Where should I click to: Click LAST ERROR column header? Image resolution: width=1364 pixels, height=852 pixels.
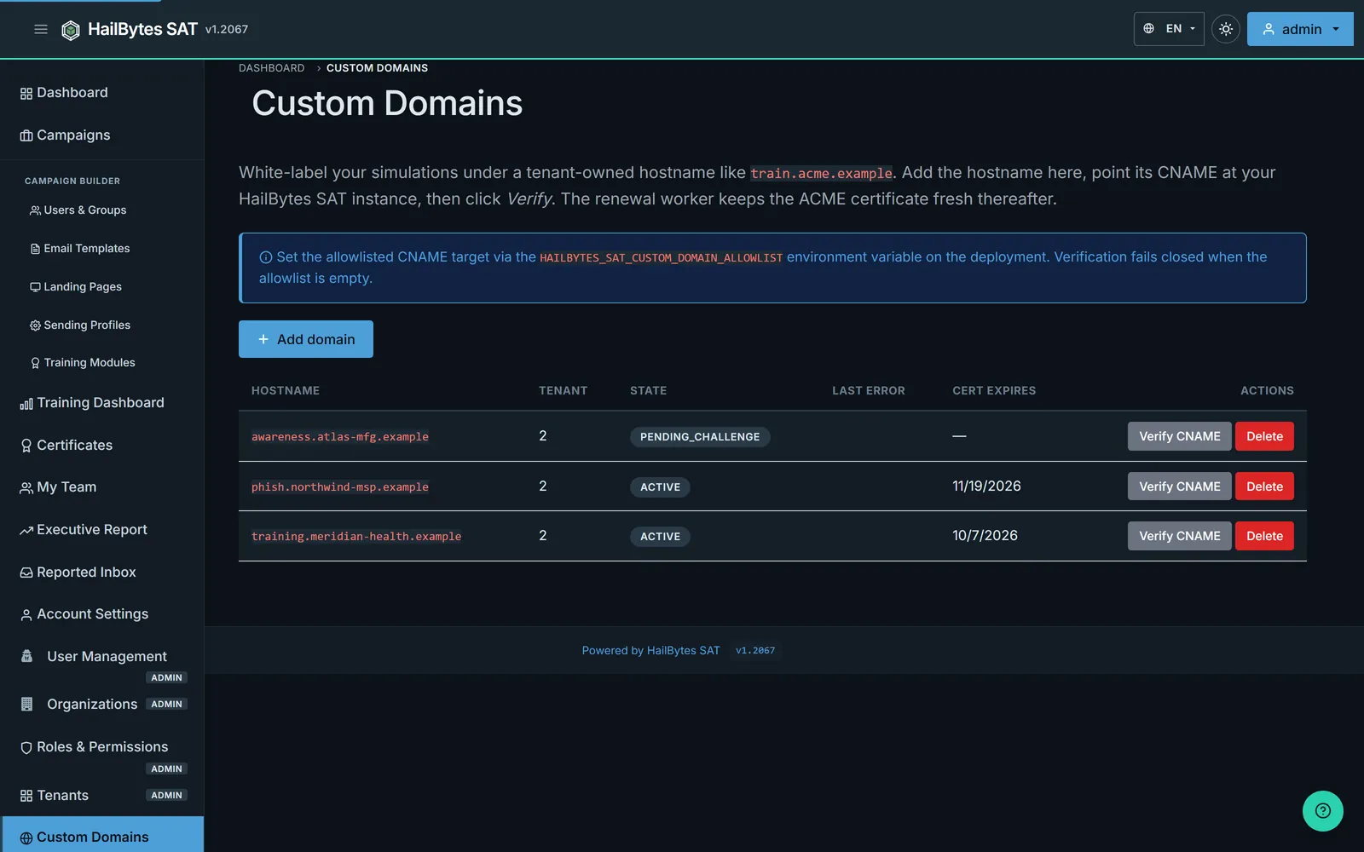(869, 391)
